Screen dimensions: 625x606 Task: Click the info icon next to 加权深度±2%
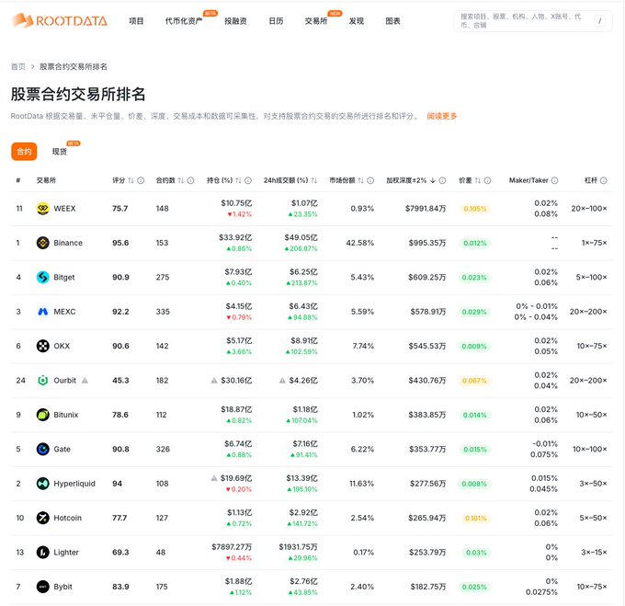point(442,180)
